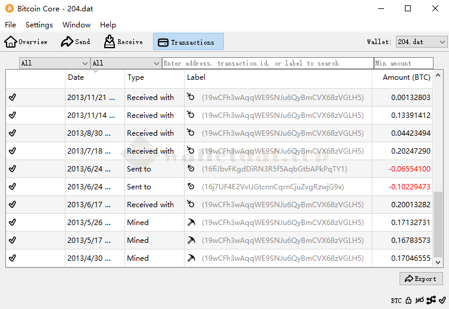Open the Help menu

[x=108, y=25]
